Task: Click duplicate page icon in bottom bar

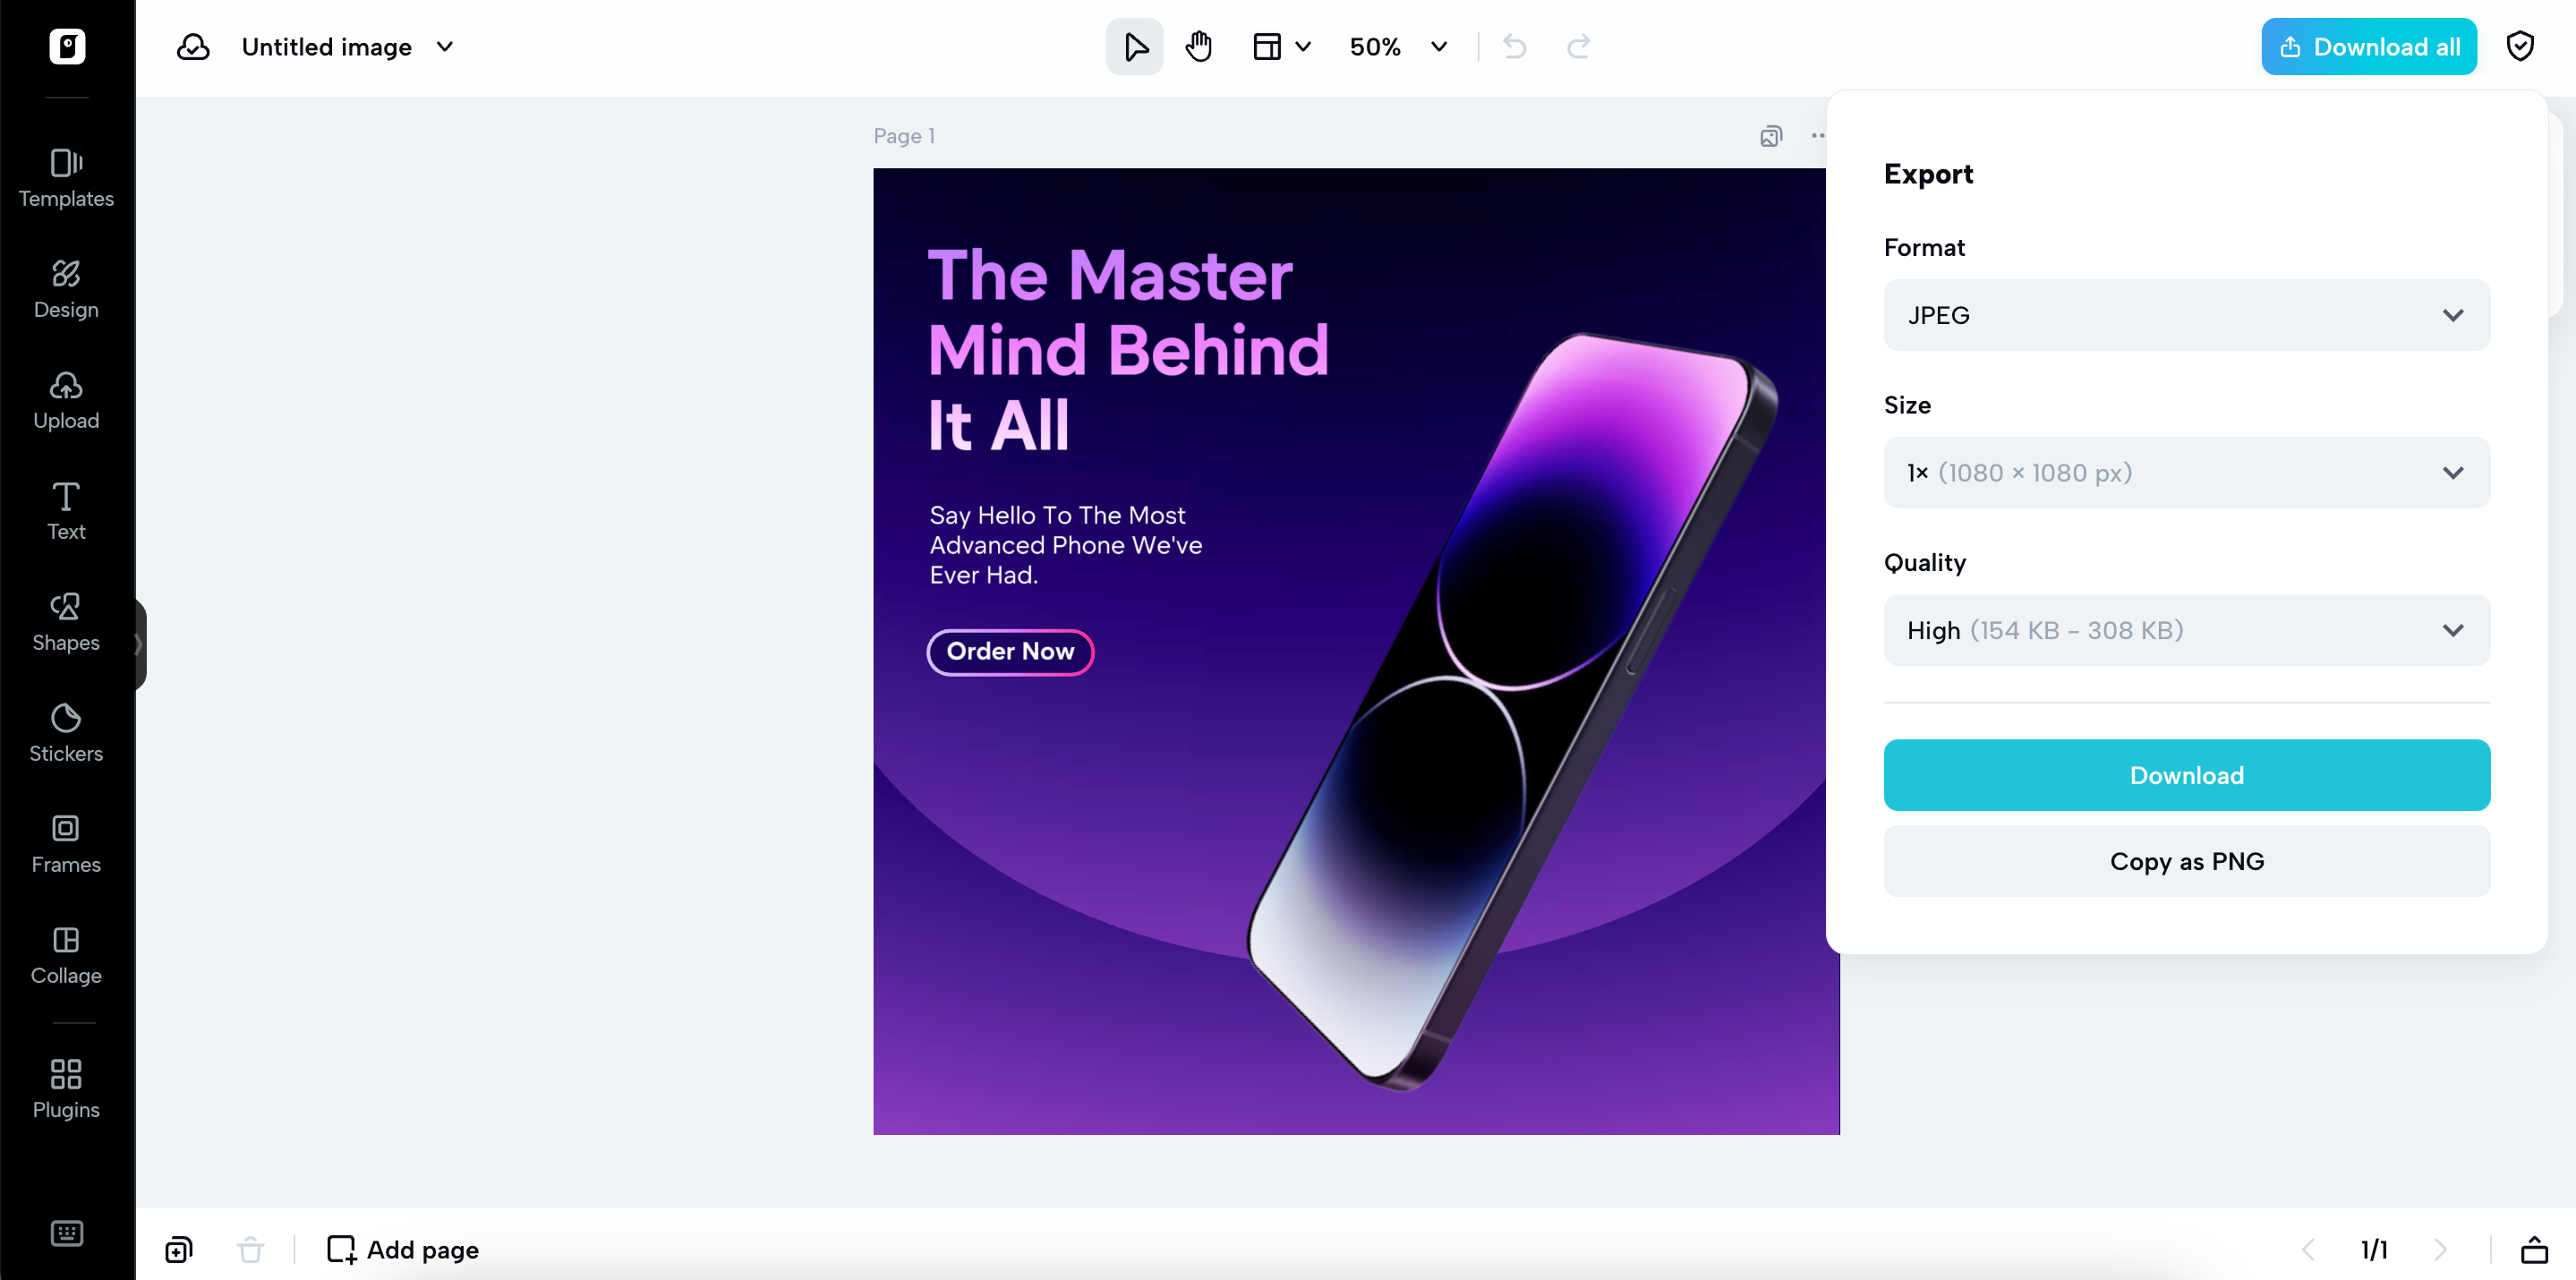Action: (x=179, y=1249)
